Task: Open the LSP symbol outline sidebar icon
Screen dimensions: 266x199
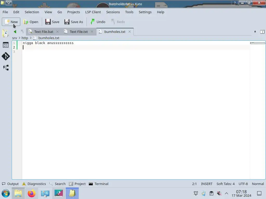Action: point(6,68)
